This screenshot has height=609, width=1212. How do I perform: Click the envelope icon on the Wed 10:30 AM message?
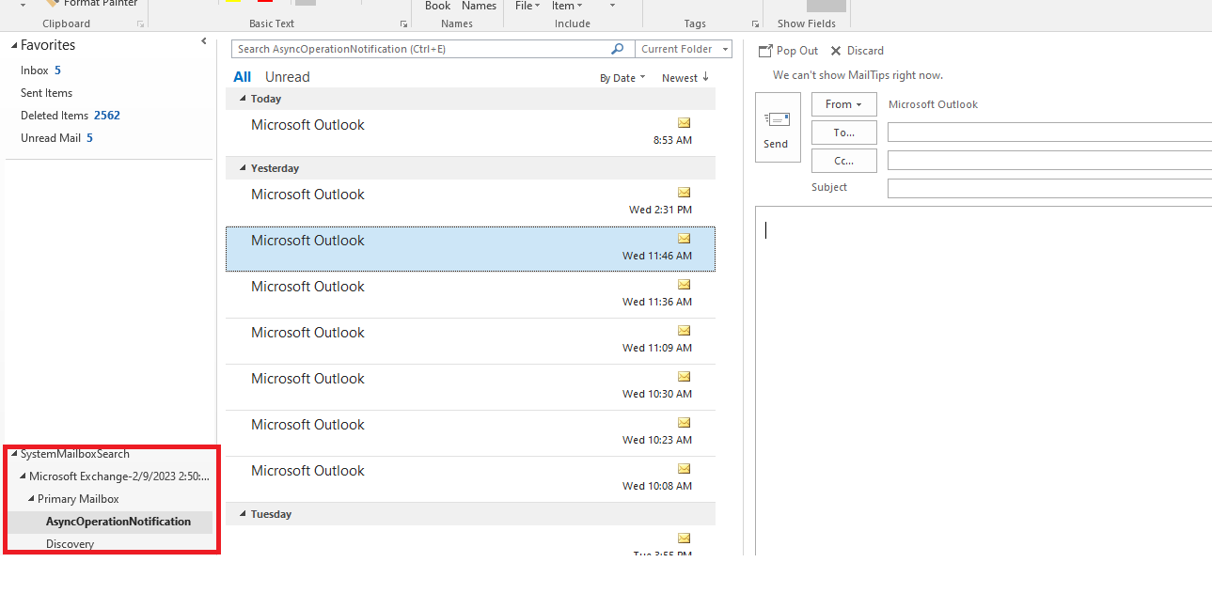coord(684,376)
